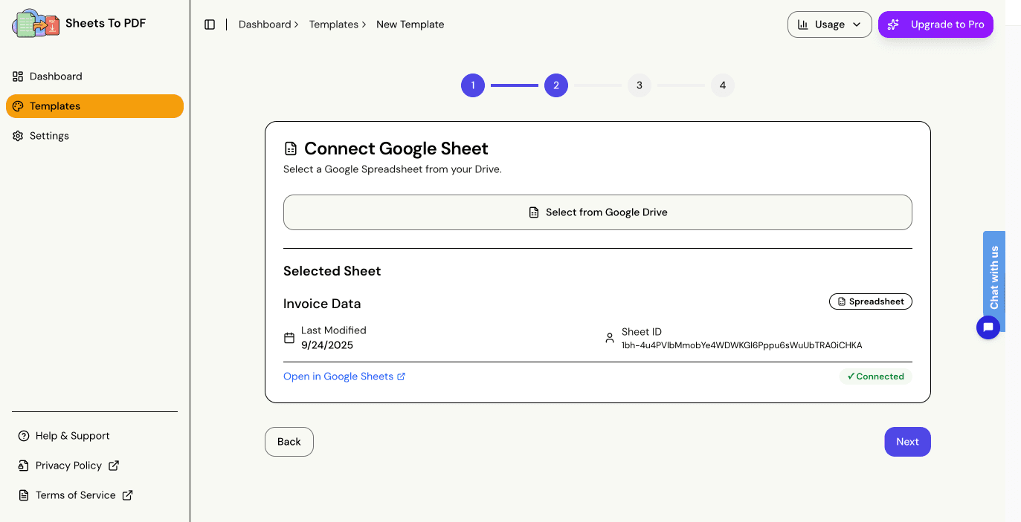Go to Dashboard breadcrumb
Viewport: 1021px width, 522px height.
[x=265, y=25]
